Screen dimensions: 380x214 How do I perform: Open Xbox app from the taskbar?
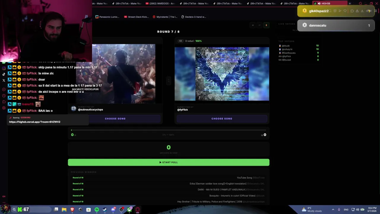(129, 210)
